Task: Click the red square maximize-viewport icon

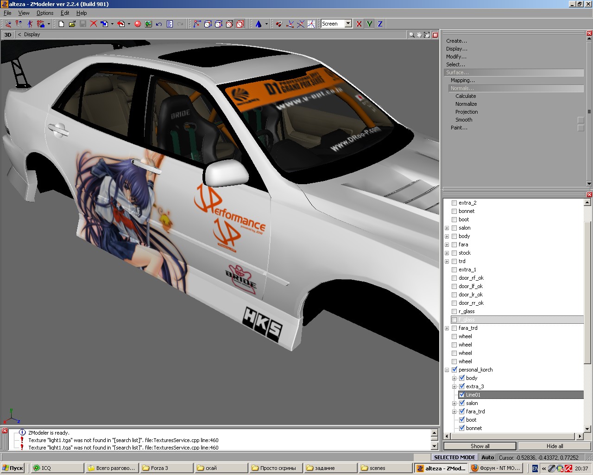Action: (x=435, y=35)
